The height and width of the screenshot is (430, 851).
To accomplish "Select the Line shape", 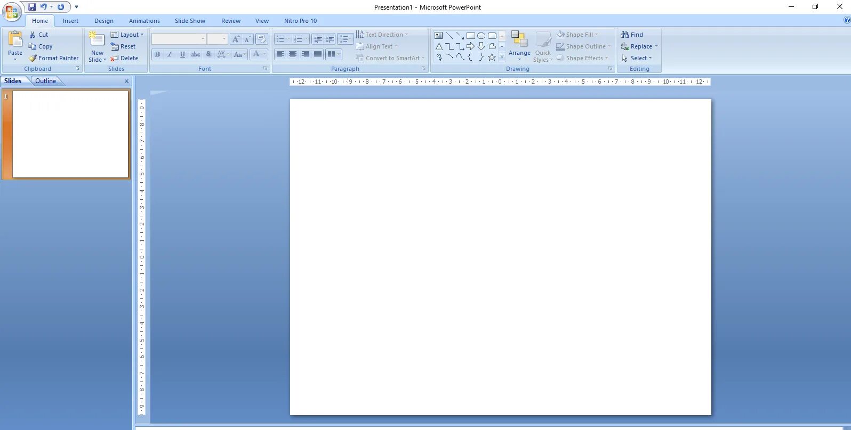I will coord(449,36).
